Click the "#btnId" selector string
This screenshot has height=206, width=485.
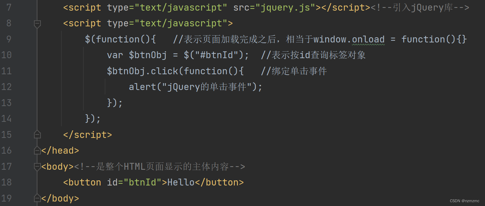pyautogui.click(x=217, y=55)
